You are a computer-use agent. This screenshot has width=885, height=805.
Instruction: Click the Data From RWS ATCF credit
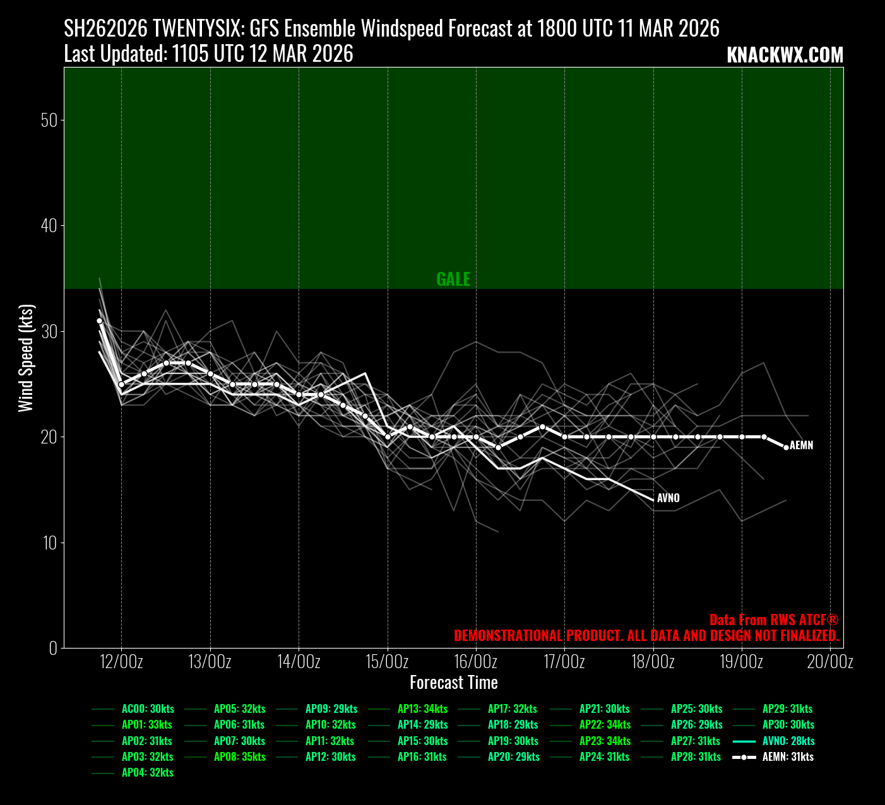773,620
